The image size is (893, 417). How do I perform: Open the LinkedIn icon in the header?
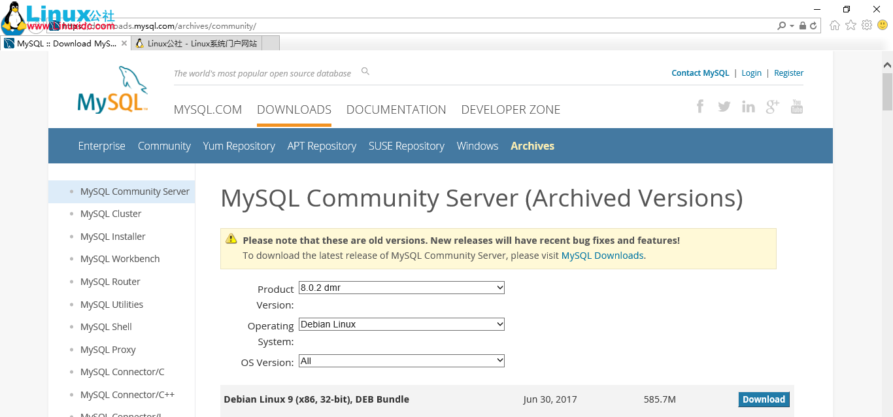tap(748, 106)
